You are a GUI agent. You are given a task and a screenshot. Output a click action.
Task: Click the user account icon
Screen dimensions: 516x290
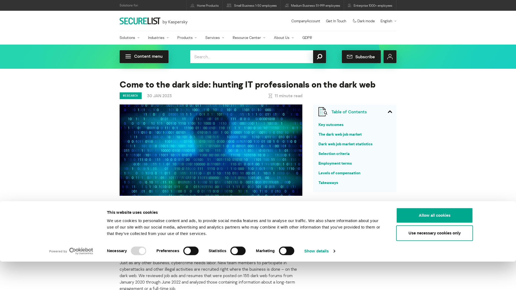(390, 57)
